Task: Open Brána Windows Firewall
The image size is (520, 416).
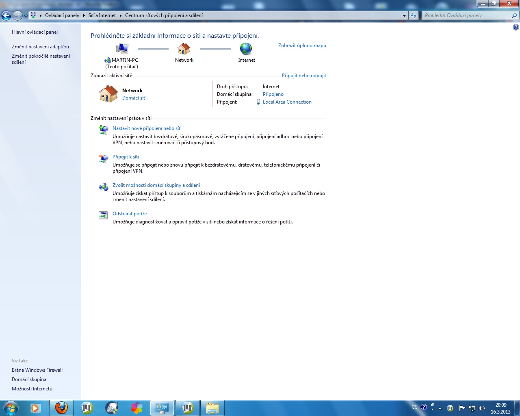Action: [x=37, y=370]
